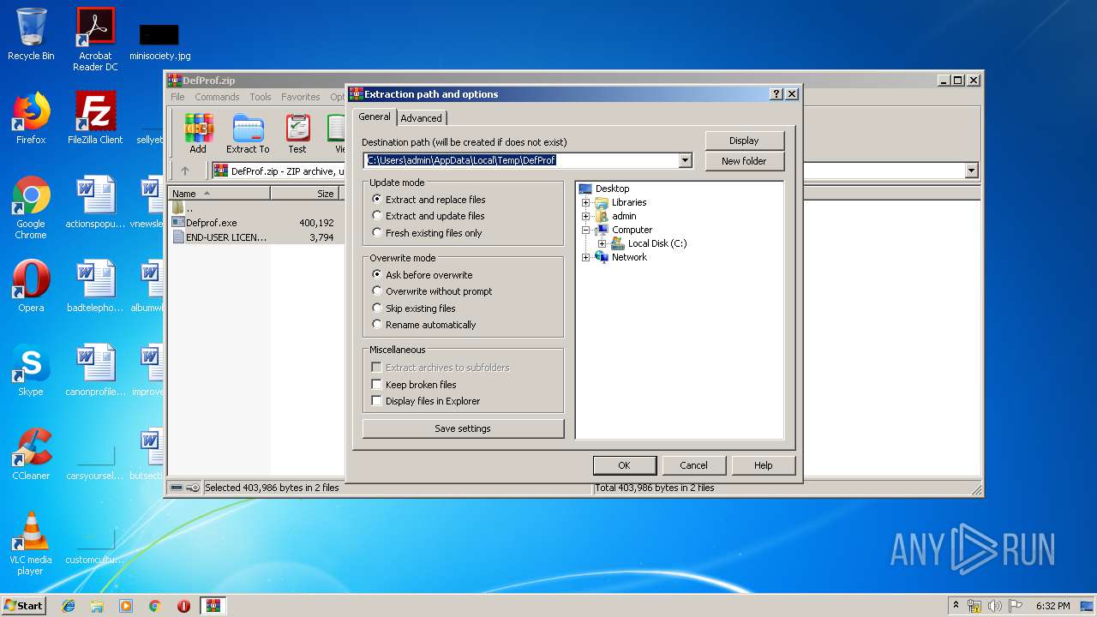The height and width of the screenshot is (617, 1097).
Task: Select Overwrite without prompt option
Action: 433,291
